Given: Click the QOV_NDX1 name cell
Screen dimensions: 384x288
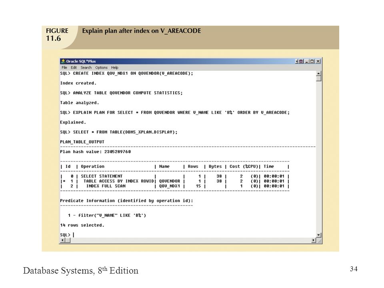Looking at the screenshot, I should pos(170,186).
